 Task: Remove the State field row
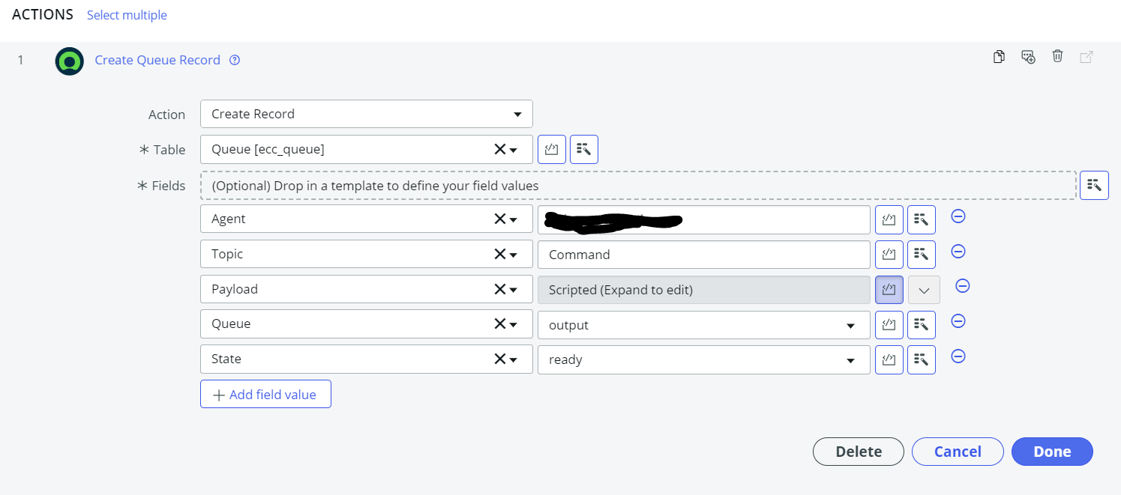click(x=958, y=356)
